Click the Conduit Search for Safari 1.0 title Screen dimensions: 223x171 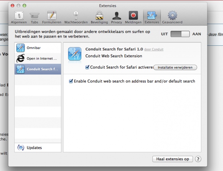click(x=114, y=49)
